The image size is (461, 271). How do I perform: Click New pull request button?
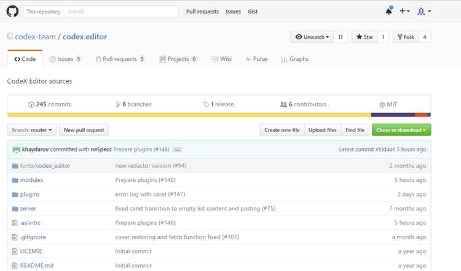coord(84,130)
